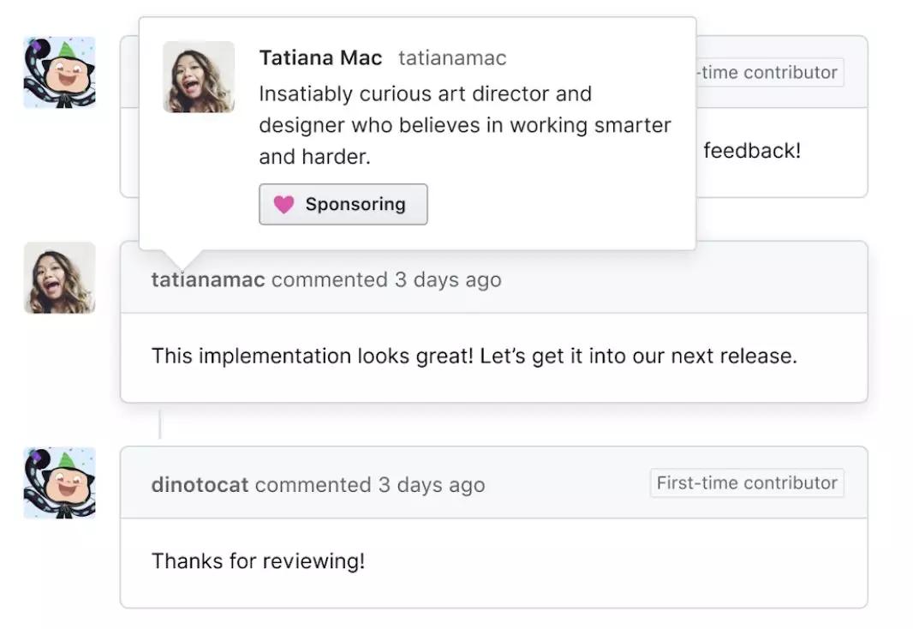The image size is (913, 629).
Task: Click the timeline connector line between comments
Action: point(160,424)
